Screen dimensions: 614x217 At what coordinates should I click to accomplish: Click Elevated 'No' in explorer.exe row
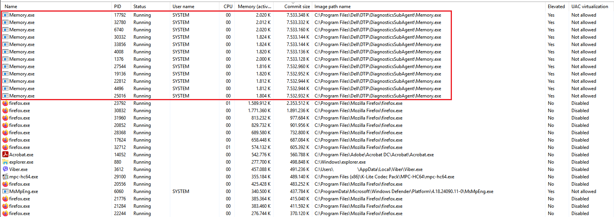click(x=551, y=162)
